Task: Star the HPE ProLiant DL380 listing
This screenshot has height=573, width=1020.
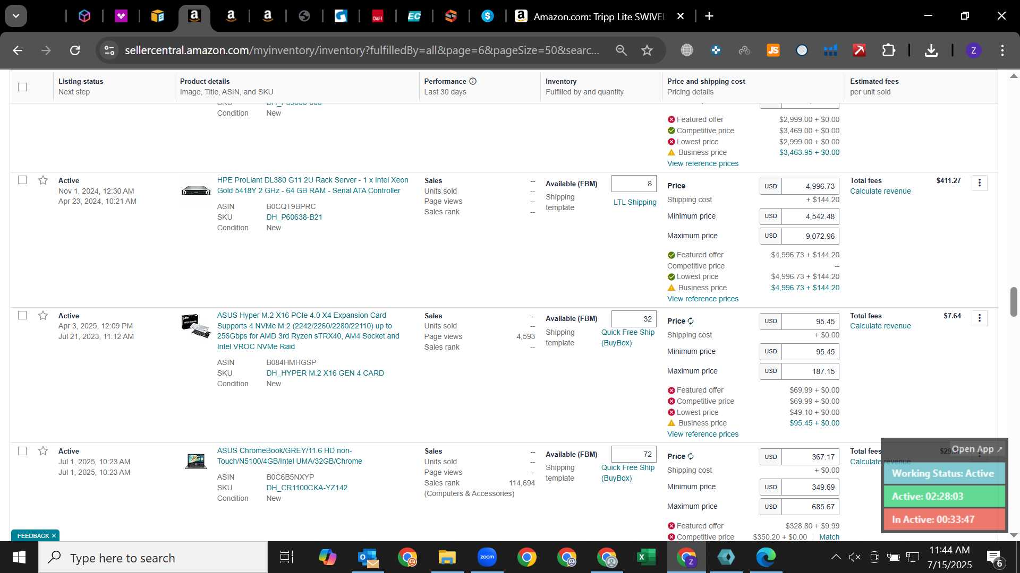Action: tap(43, 180)
